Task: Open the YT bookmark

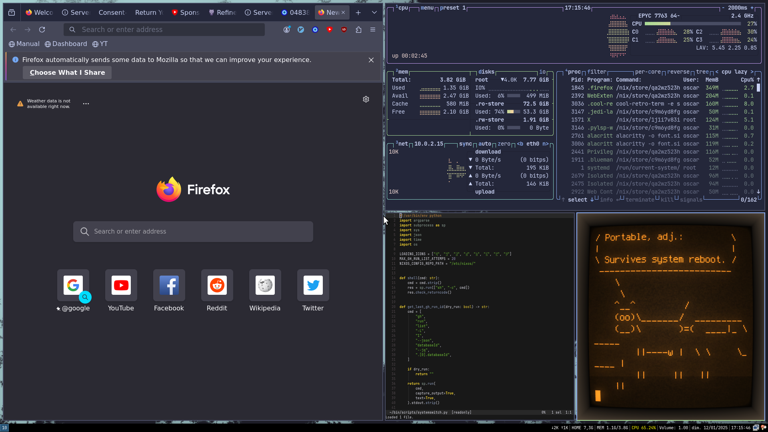Action: [100, 44]
